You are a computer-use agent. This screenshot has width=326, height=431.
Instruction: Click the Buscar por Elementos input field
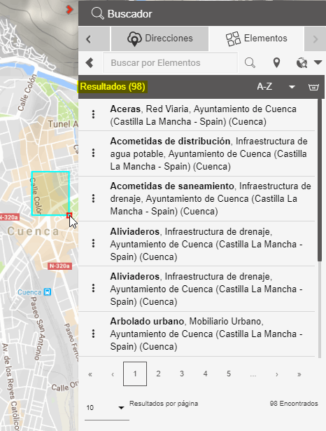(170, 63)
